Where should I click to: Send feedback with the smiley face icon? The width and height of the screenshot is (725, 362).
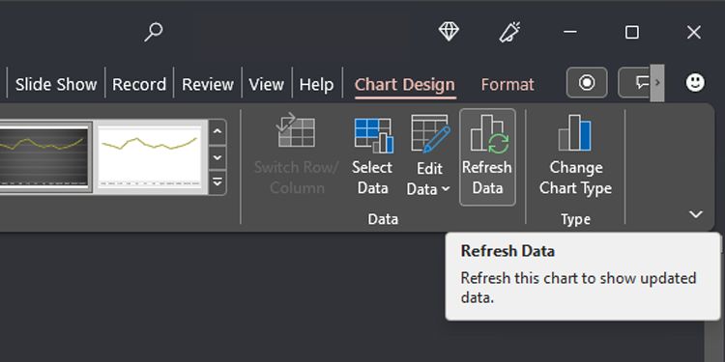click(x=695, y=83)
